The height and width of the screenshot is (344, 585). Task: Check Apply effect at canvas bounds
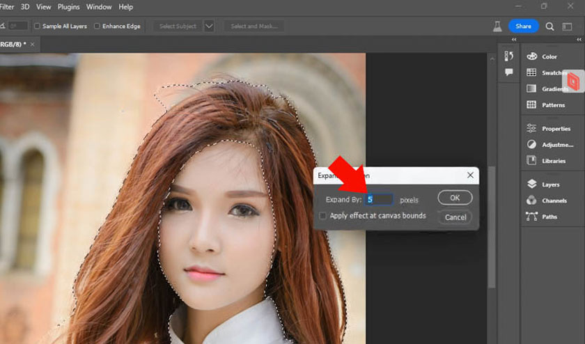322,216
